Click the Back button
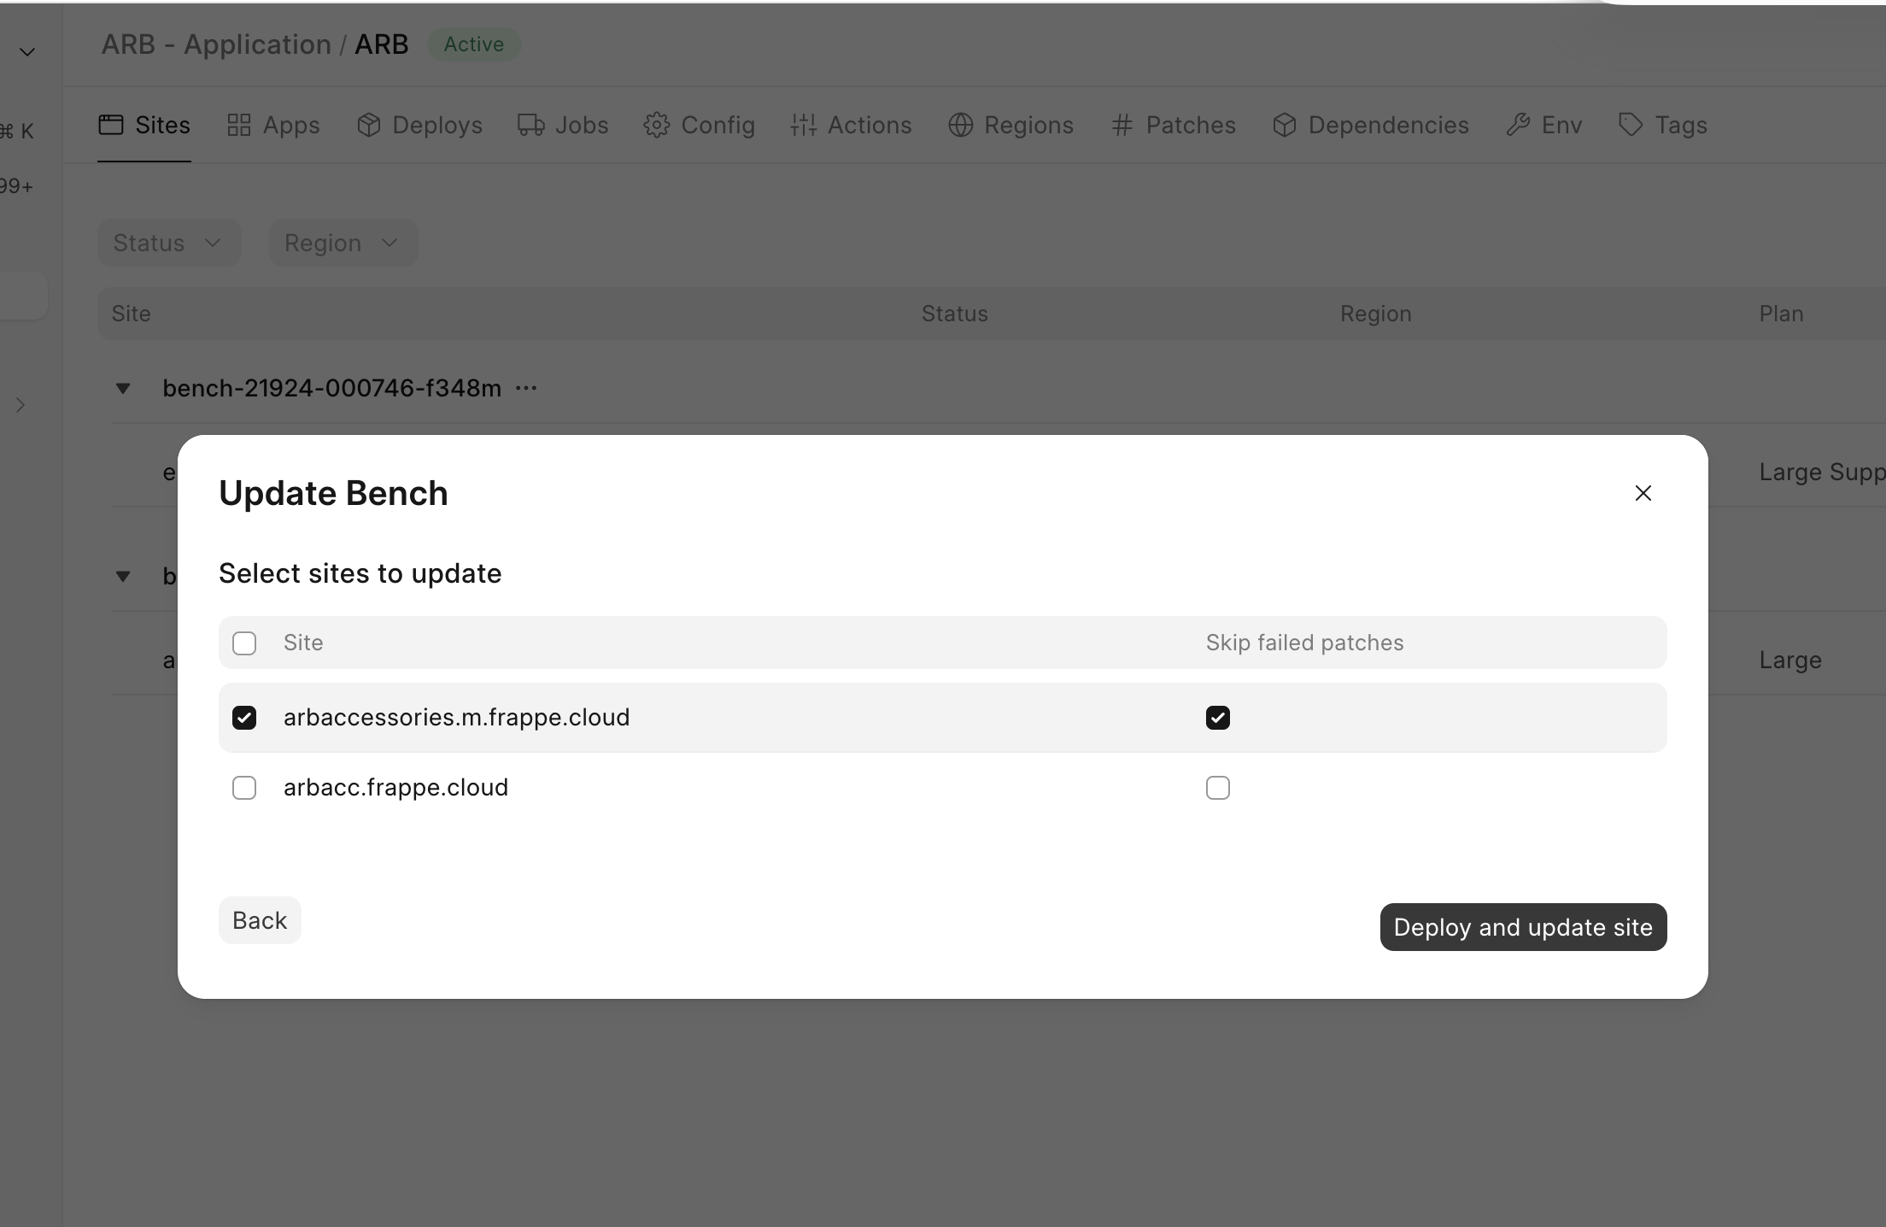Viewport: 1886px width, 1227px height. (x=260, y=920)
